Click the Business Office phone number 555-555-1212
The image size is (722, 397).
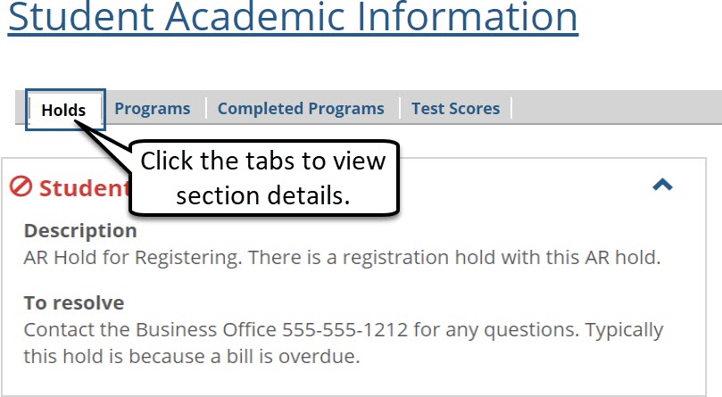[x=345, y=330]
